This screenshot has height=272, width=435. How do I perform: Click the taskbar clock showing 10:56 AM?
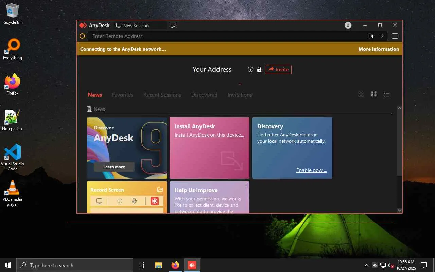click(x=406, y=265)
